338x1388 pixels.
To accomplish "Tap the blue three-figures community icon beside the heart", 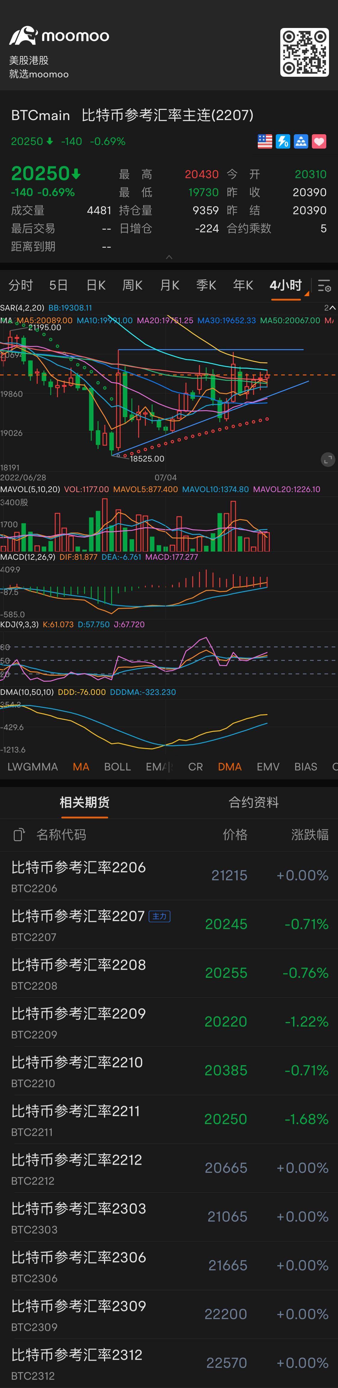I will coord(301,141).
